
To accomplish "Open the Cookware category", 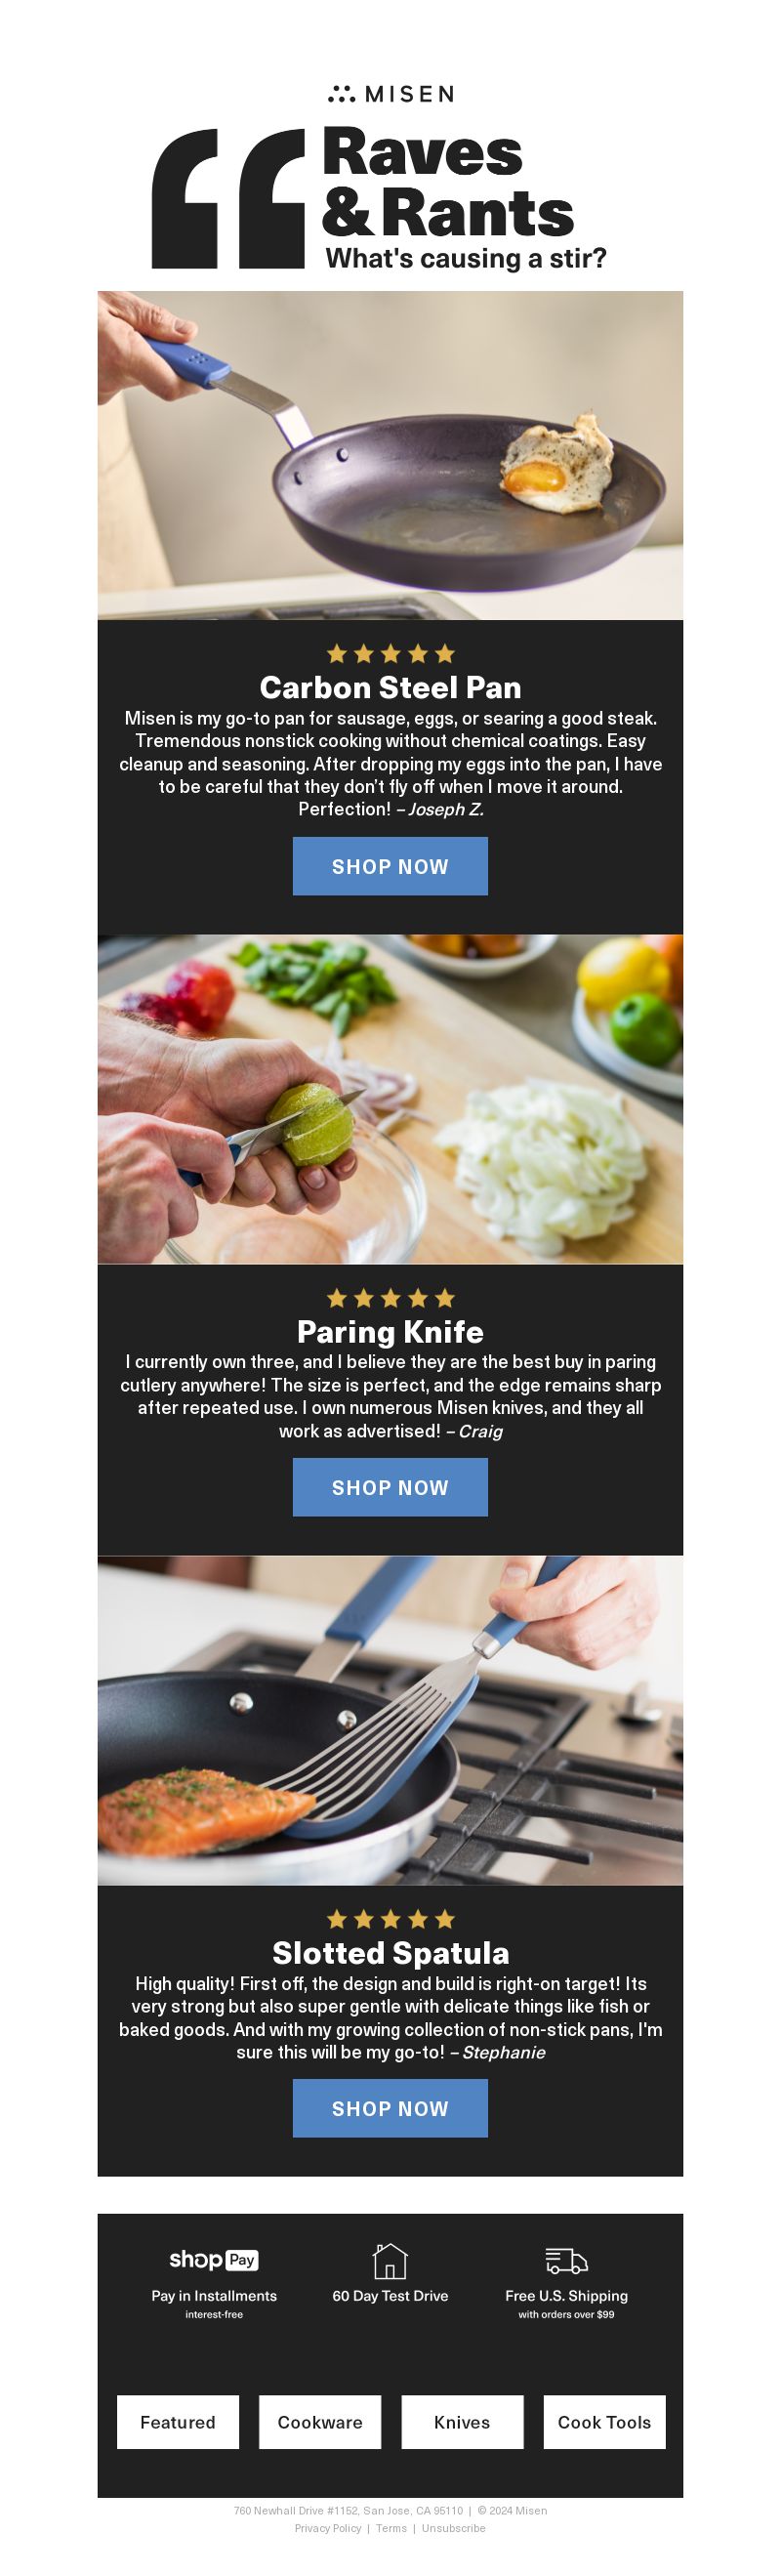I will tap(320, 2422).
